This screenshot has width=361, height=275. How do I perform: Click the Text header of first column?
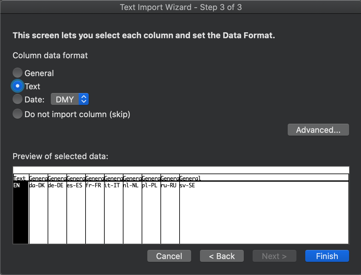pos(21,178)
